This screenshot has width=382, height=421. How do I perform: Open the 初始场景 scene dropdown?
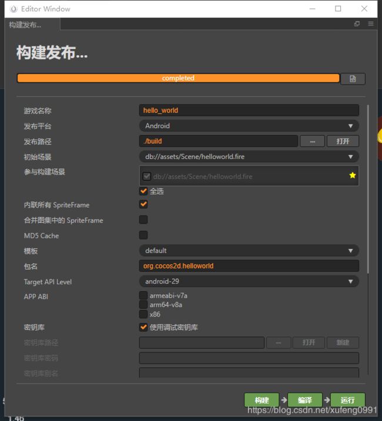click(x=249, y=157)
